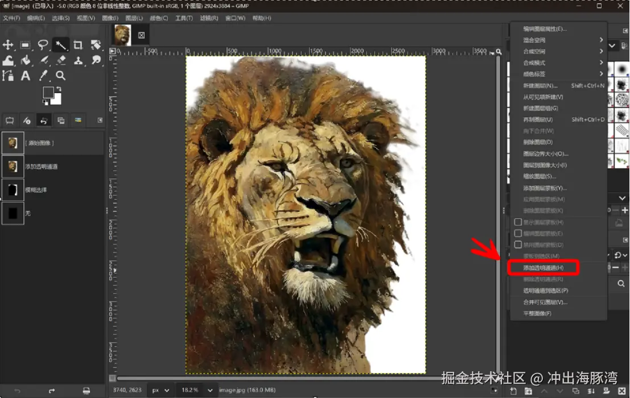Delete layer using bottom-right icon
This screenshot has height=398, width=630.
[x=621, y=391]
